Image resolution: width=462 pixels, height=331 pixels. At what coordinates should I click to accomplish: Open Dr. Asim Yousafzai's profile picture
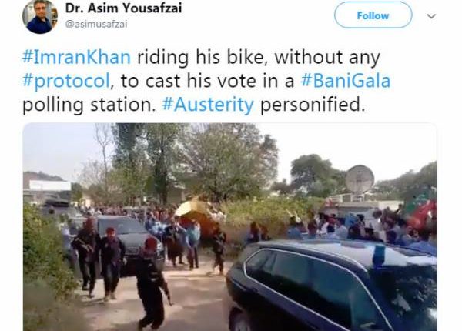click(40, 16)
